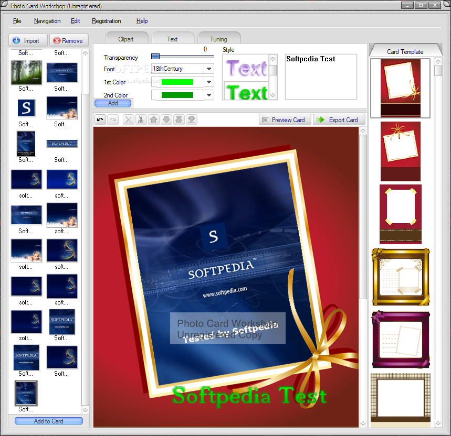Click the Card Template scroll-down arrow
The height and width of the screenshot is (436, 451).
(438, 423)
